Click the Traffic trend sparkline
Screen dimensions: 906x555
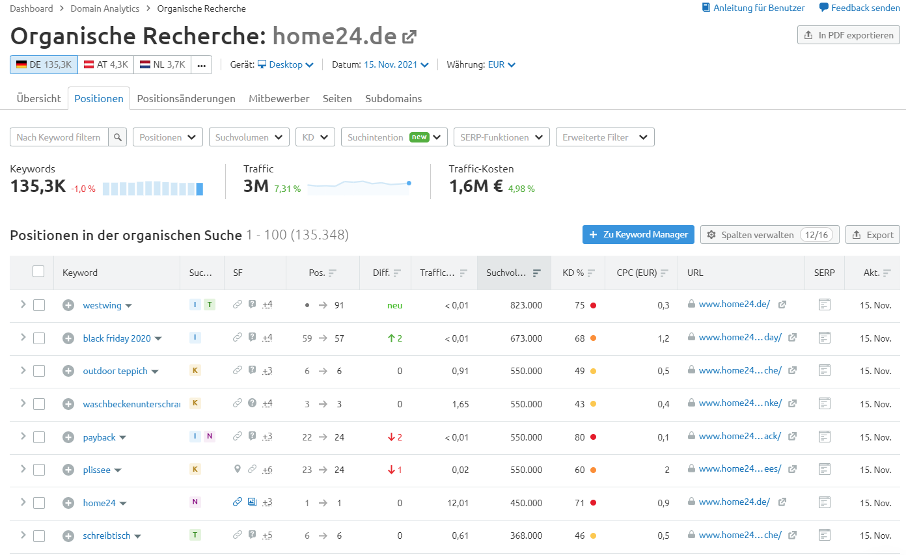(359, 187)
